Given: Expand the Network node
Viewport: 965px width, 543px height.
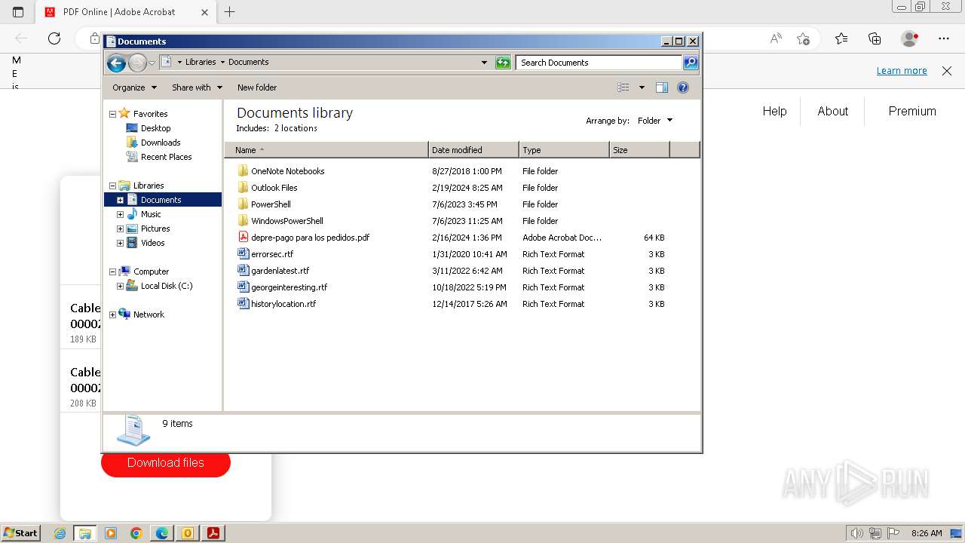Looking at the screenshot, I should point(112,314).
